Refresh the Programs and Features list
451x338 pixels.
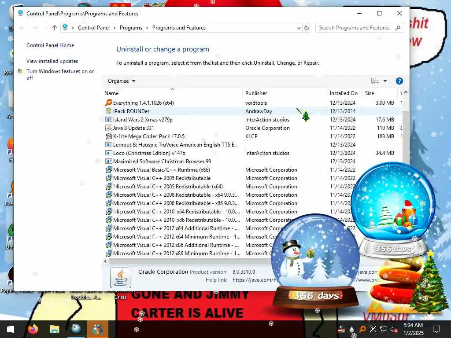307,28
